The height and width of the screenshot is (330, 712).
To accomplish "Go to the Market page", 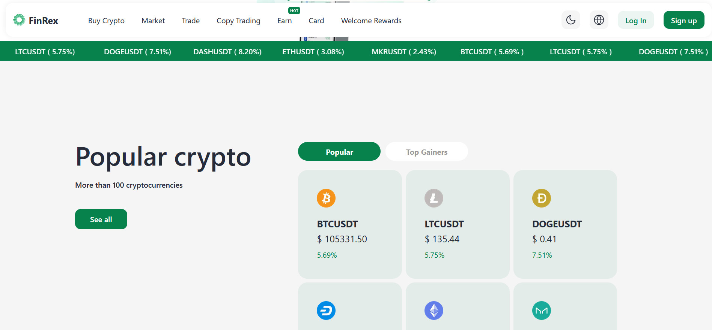I will [153, 21].
